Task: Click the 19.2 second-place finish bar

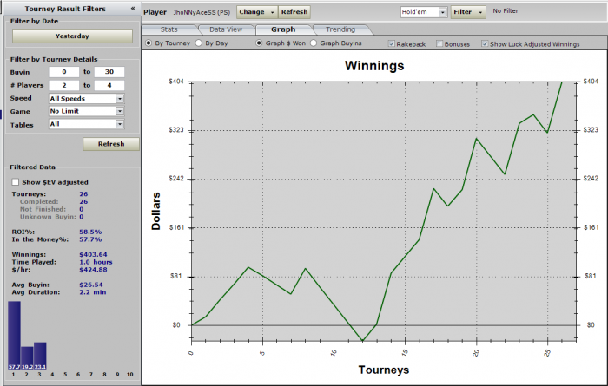Action: [x=27, y=357]
